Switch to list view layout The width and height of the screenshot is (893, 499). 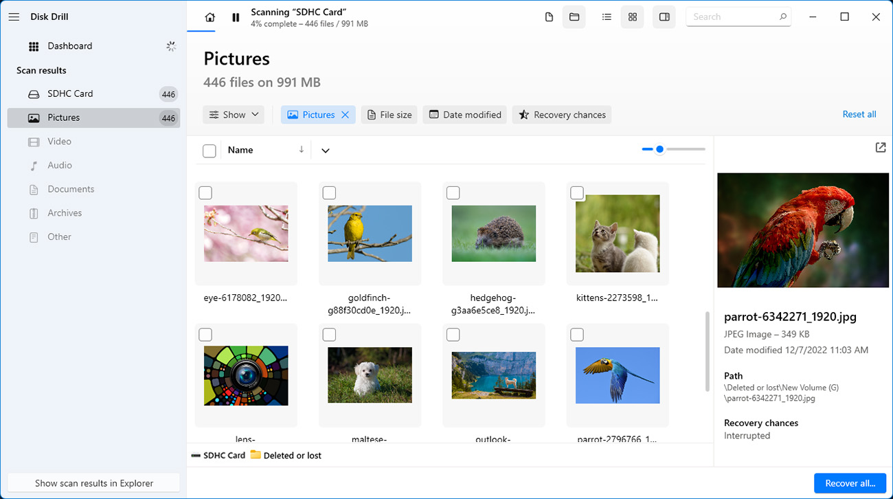click(x=607, y=17)
